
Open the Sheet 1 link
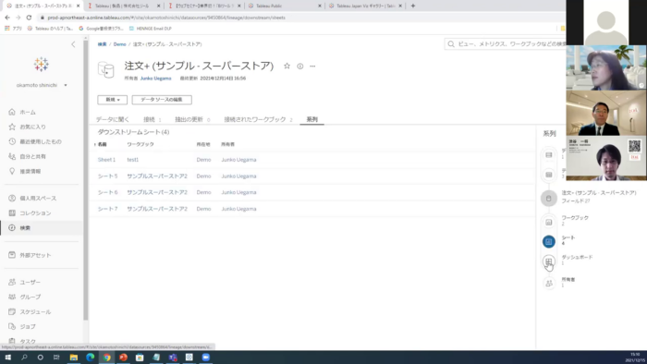tap(106, 160)
